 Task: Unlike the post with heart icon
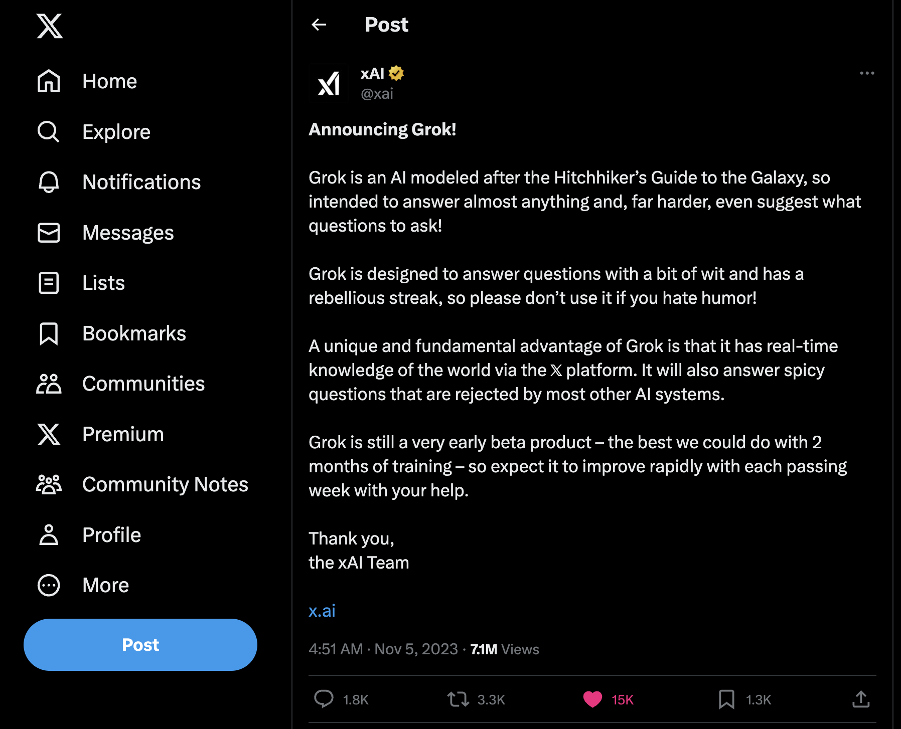pyautogui.click(x=592, y=699)
